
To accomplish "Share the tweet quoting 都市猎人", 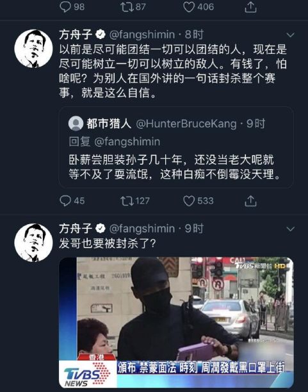I will click(x=250, y=200).
